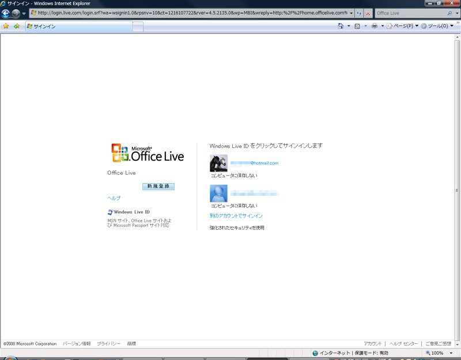Image resolution: width=461 pixels, height=360 pixels.
Task: Open the ご意見ご感想 footer link
Action: click(438, 343)
